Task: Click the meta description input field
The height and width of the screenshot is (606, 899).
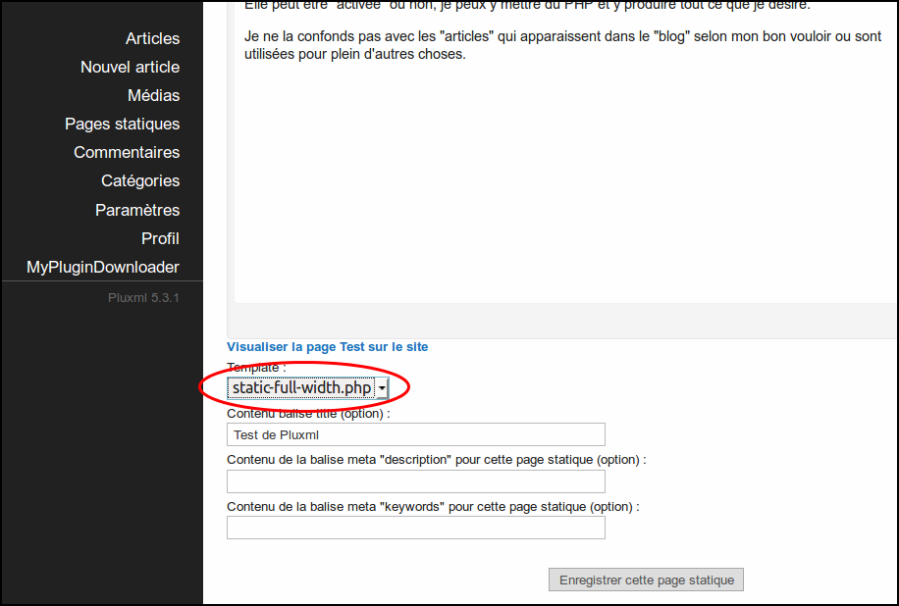Action: [x=415, y=481]
